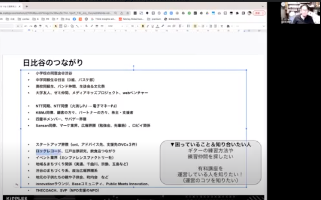This screenshot has height=200, width=321.
Task: Click the 日比谷のつながり slide title
Action: (x=53, y=63)
